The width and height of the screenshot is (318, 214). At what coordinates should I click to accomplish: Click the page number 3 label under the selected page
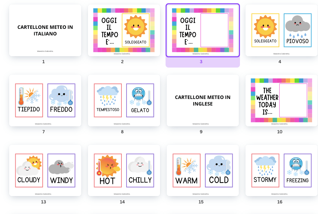point(201,62)
